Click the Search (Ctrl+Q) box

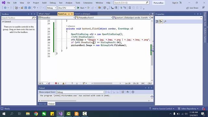[x=131, y=3]
